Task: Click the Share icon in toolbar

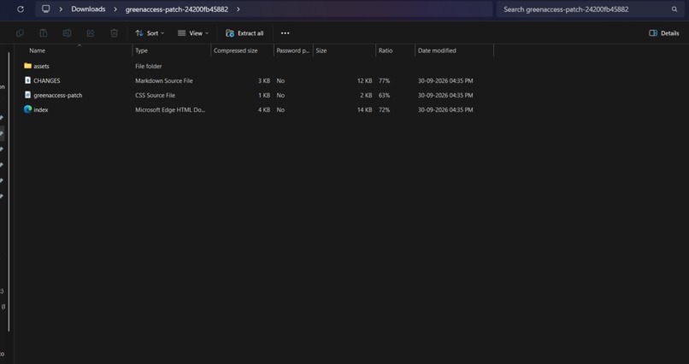Action: pyautogui.click(x=91, y=33)
